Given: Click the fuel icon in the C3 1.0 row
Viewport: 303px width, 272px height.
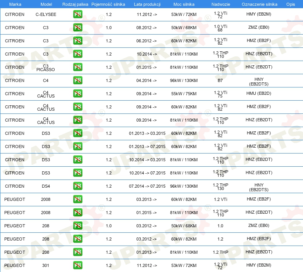Looking at the screenshot, I should pyautogui.click(x=77, y=28).
